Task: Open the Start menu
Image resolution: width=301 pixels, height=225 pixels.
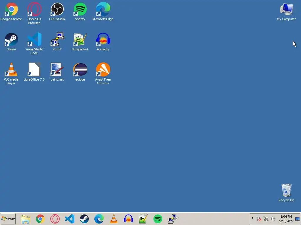Action: 8,219
